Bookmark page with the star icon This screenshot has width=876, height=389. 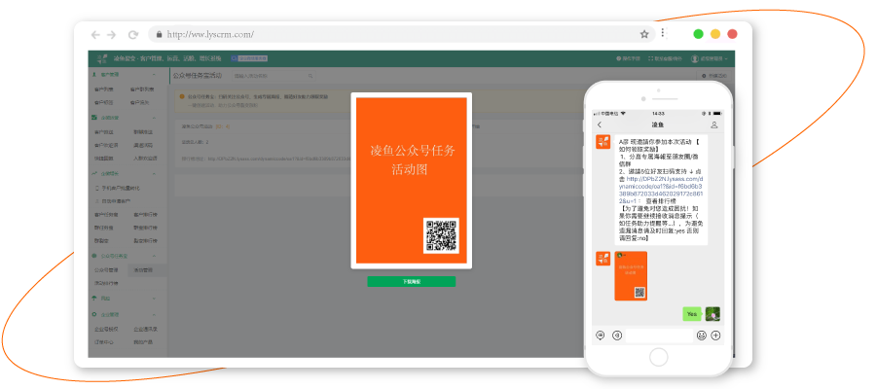643,34
